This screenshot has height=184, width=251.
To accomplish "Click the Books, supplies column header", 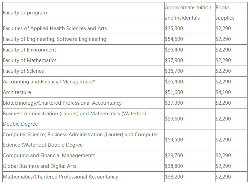I will click(x=225, y=13).
